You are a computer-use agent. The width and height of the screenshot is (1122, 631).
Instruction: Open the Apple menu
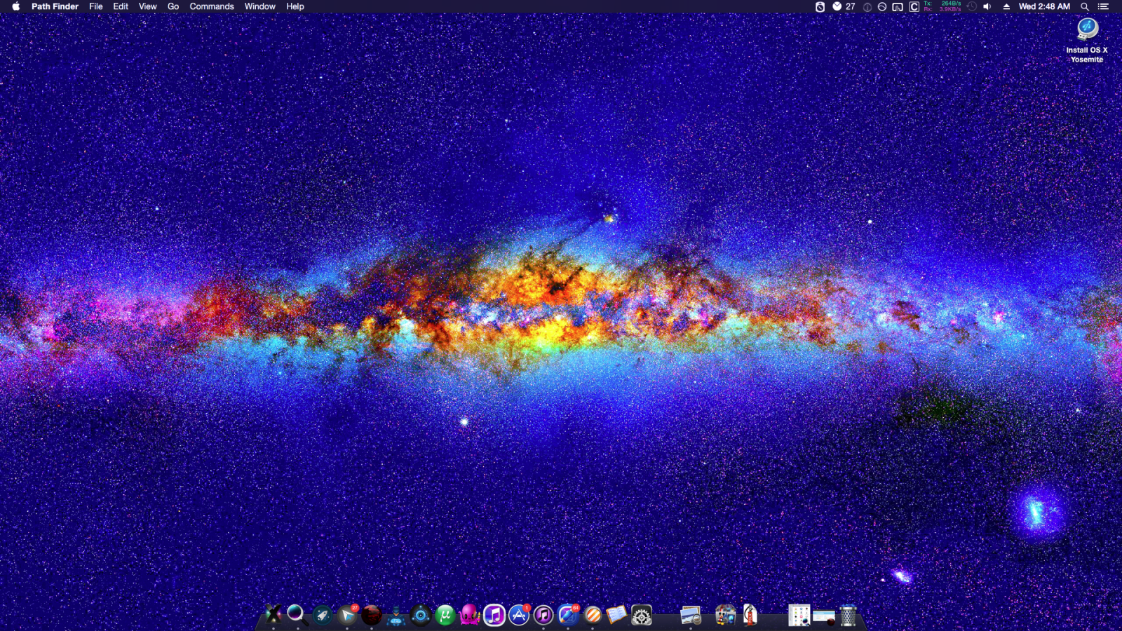[x=15, y=6]
